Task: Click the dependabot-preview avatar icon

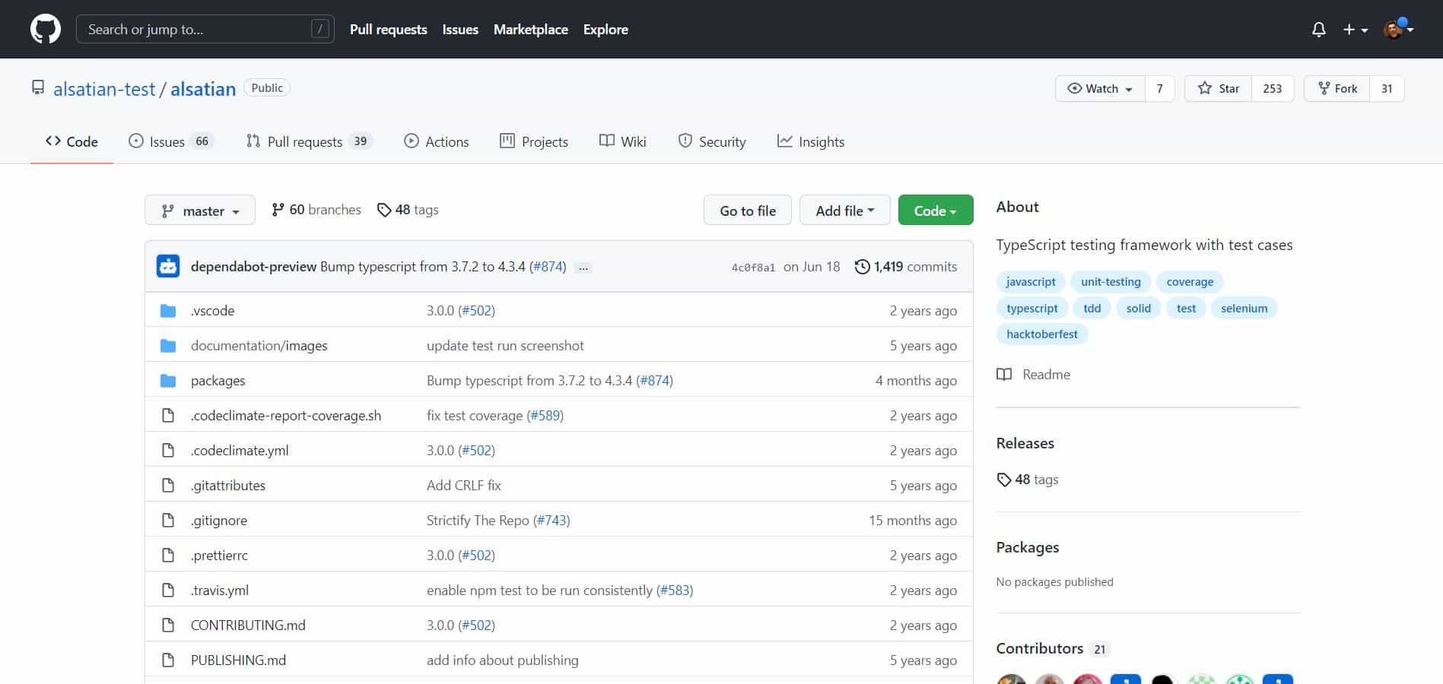Action: pos(168,267)
